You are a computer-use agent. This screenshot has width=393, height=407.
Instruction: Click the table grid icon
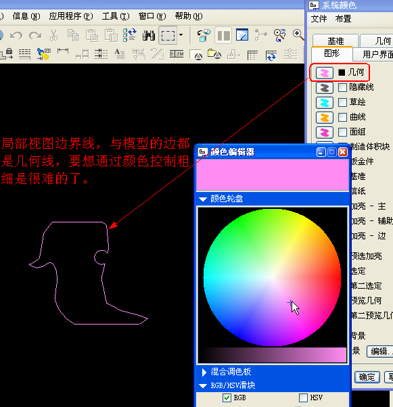coord(252,55)
